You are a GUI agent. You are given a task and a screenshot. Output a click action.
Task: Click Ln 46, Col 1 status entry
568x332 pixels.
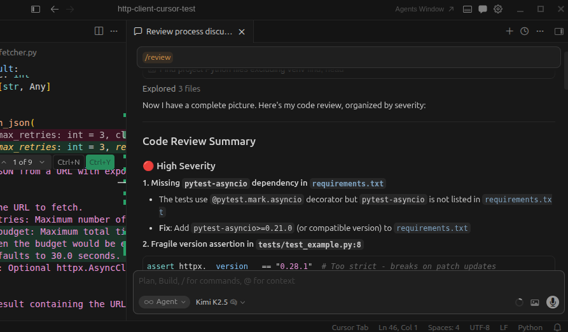click(398, 328)
